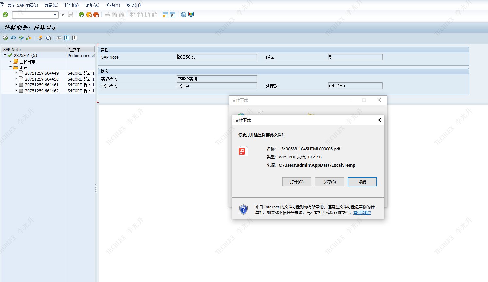Click the 处理状态 field 处理中
Screen dimensions: 488x282
point(217,86)
